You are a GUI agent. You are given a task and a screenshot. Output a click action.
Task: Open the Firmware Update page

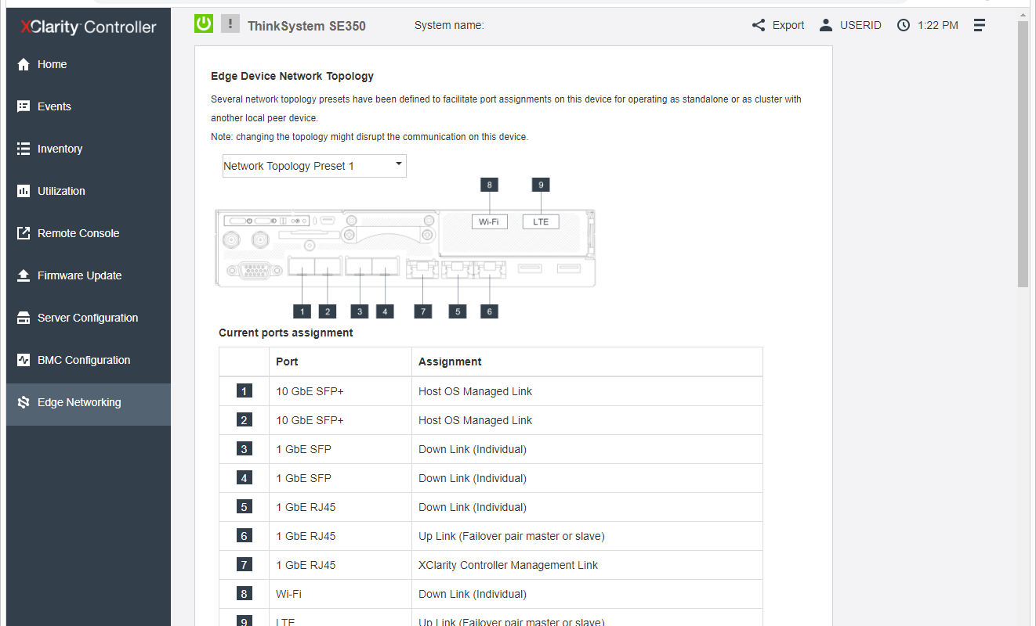point(89,275)
